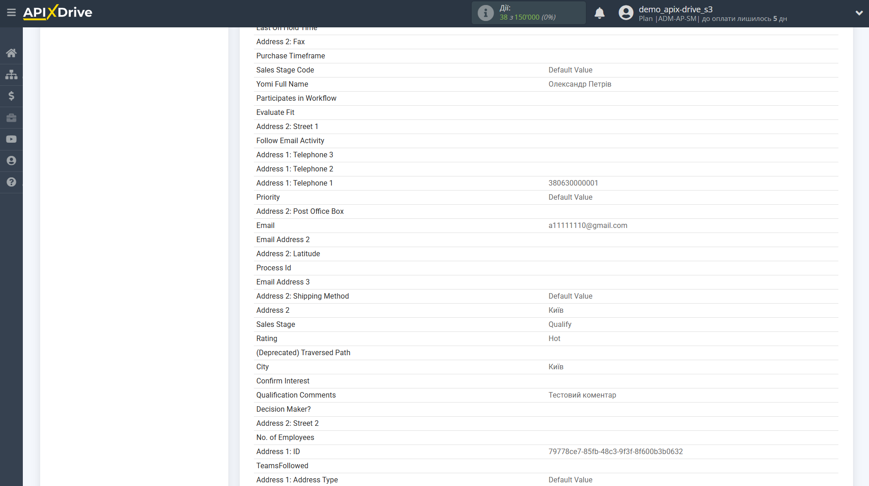
Task: Open the briefcase services icon
Action: click(x=11, y=118)
